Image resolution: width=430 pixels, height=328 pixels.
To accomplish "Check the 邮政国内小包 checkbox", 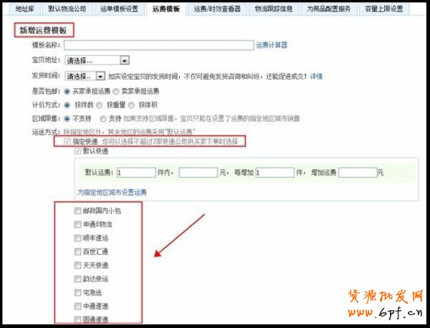I will click(x=77, y=211).
